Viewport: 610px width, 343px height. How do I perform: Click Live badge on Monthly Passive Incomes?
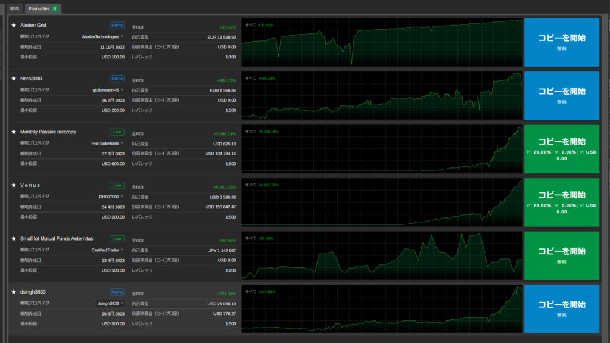(x=117, y=132)
